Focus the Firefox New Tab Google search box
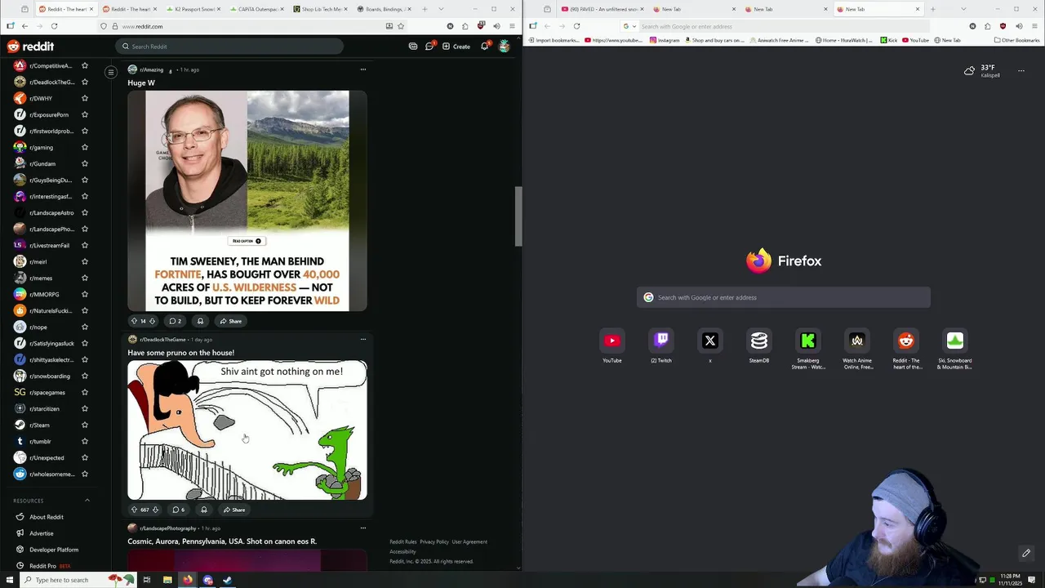Image resolution: width=1045 pixels, height=588 pixels. coord(784,297)
